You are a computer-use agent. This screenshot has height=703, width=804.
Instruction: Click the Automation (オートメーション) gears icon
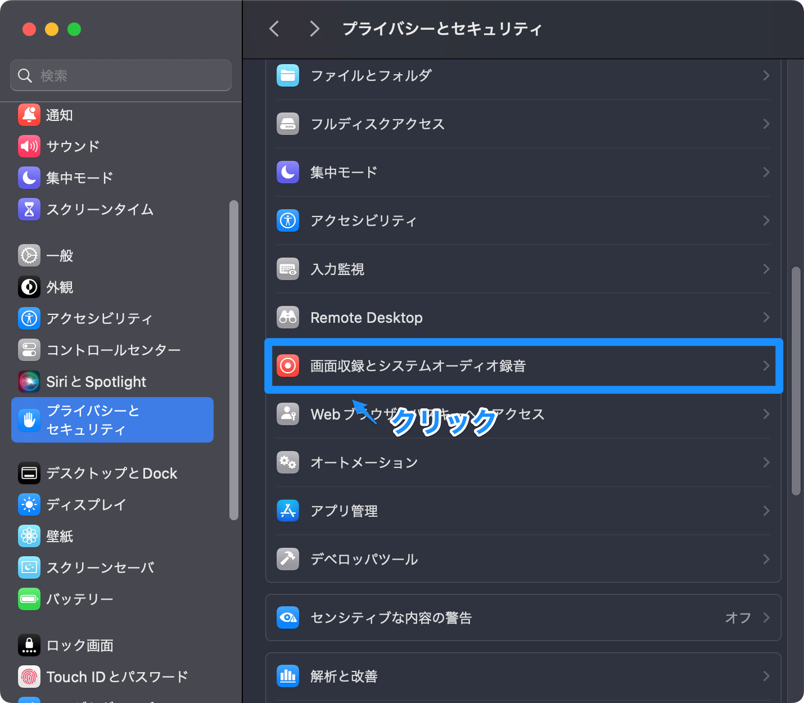click(288, 462)
